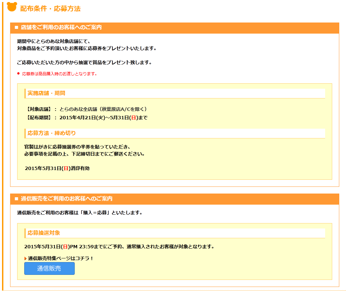346x294 pixels.
Task: Click the sentence ご応募いただいた方の中から抽選で賞品をプレゼント致します
Action: point(85,62)
